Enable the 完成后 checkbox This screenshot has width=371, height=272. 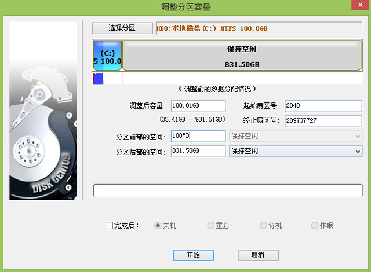click(109, 226)
